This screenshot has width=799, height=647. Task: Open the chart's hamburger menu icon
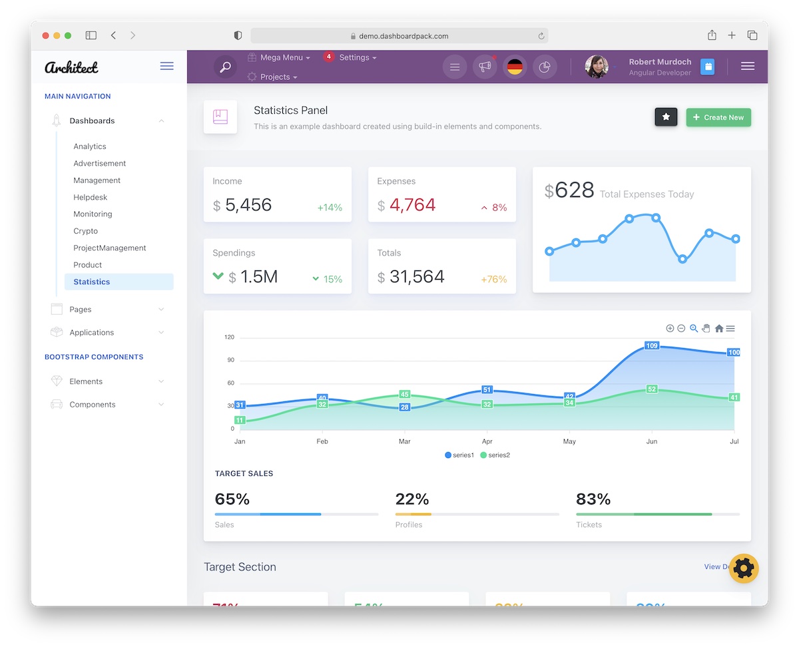click(730, 328)
